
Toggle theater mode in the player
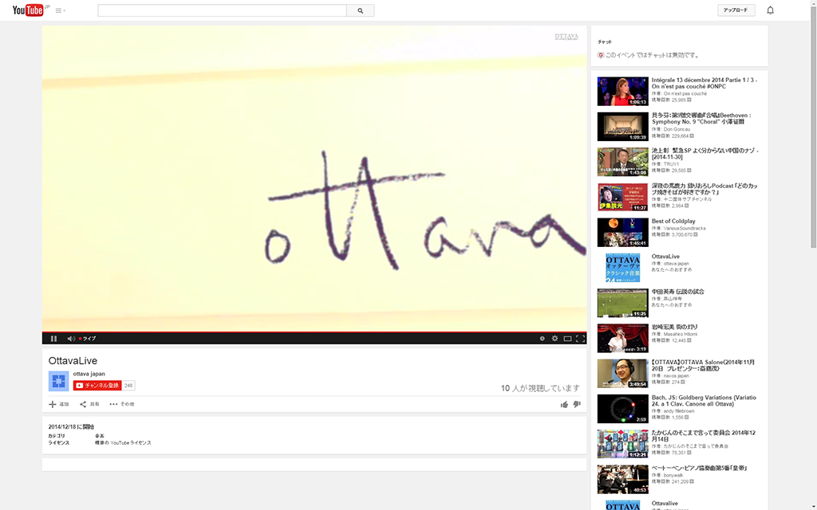pyautogui.click(x=567, y=339)
